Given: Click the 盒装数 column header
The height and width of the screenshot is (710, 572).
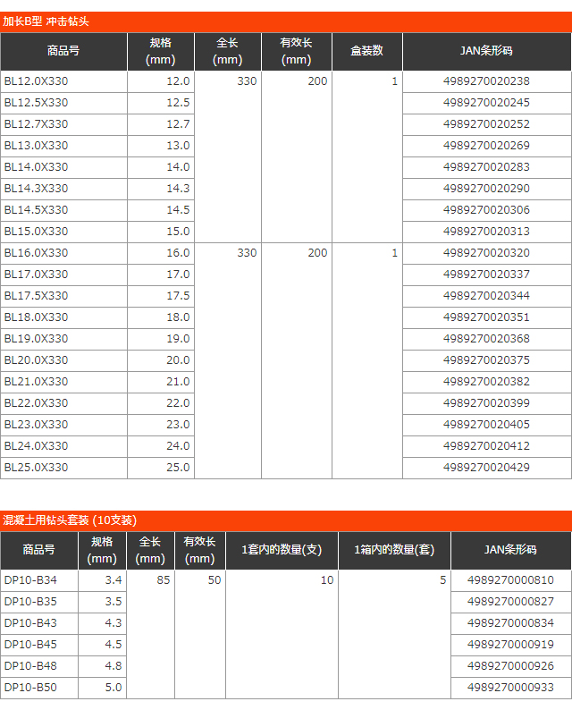Looking at the screenshot, I should 366,51.
